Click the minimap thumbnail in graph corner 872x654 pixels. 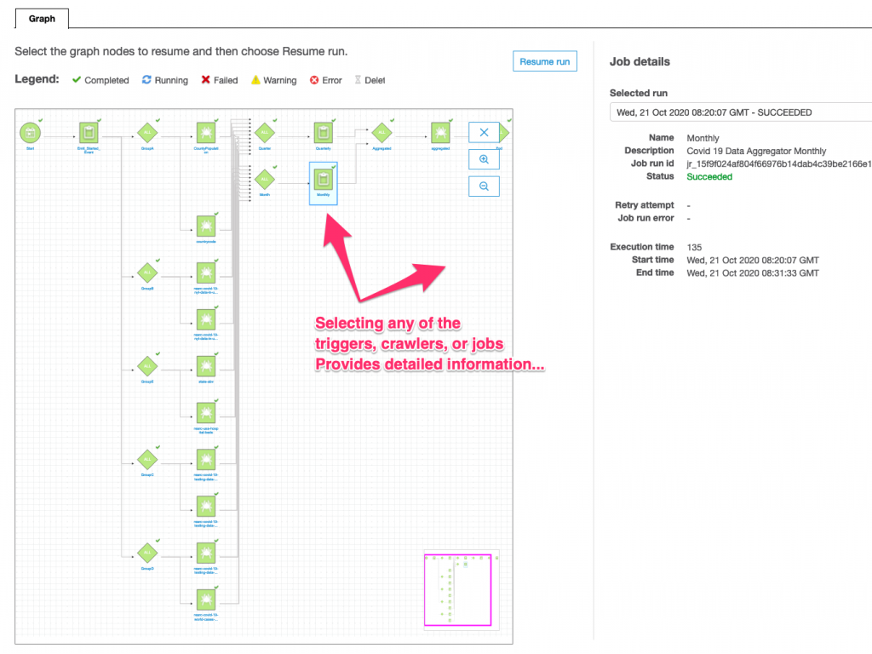[457, 589]
